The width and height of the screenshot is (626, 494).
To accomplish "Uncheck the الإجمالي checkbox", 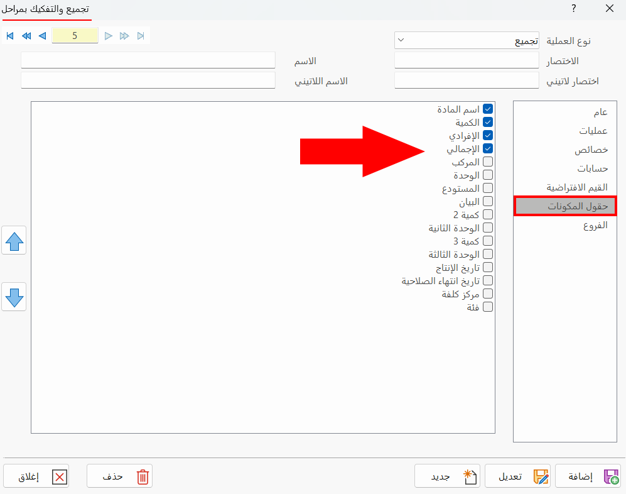I will (x=487, y=148).
